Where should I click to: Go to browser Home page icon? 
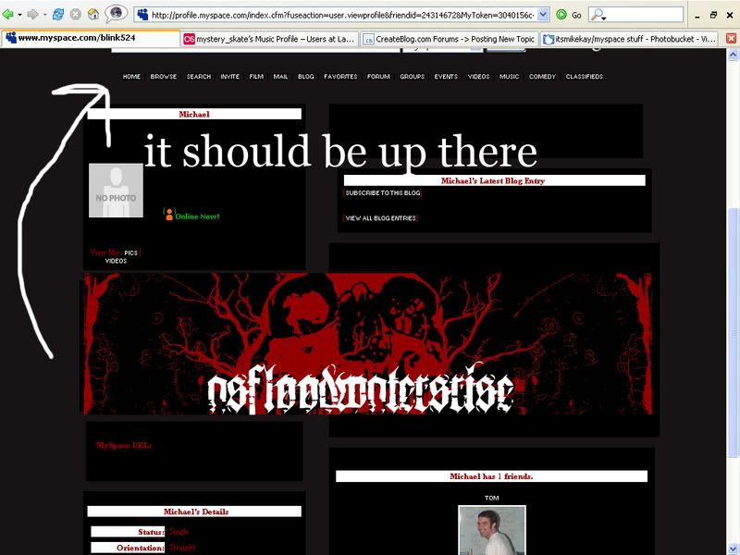93,15
